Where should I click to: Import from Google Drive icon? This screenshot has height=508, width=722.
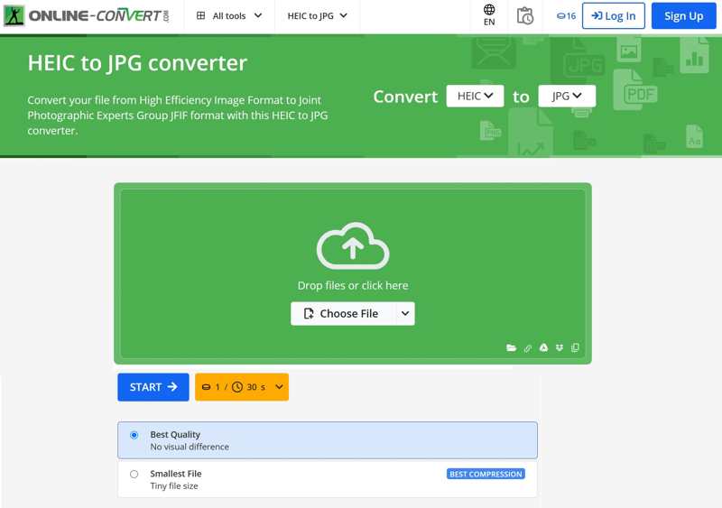click(x=543, y=347)
